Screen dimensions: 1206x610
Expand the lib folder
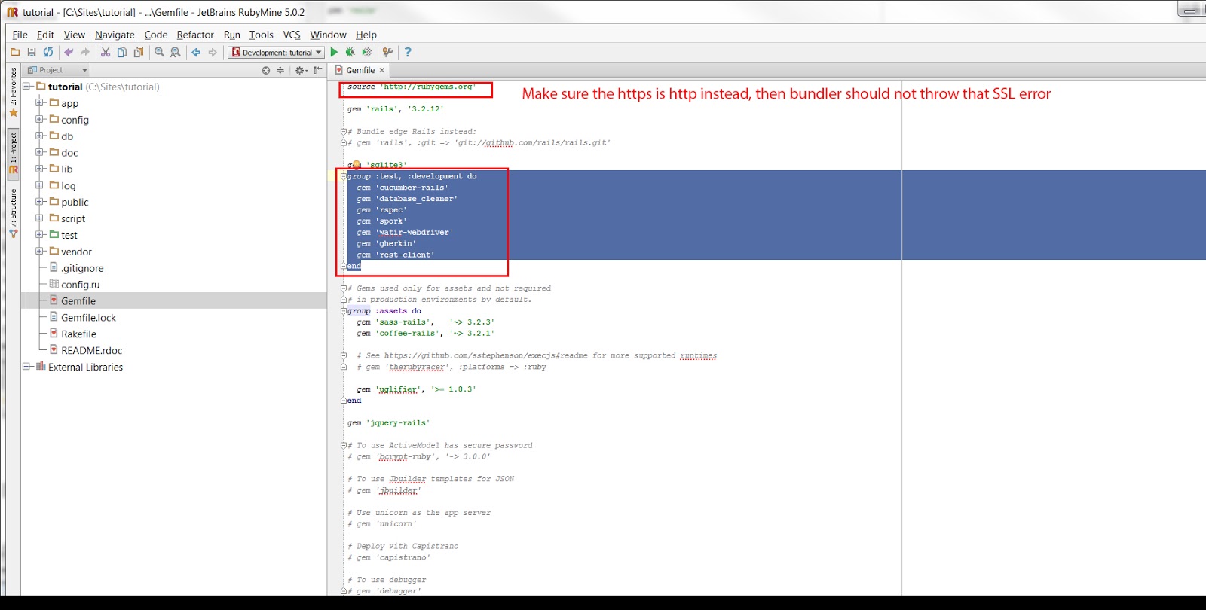[x=40, y=169]
